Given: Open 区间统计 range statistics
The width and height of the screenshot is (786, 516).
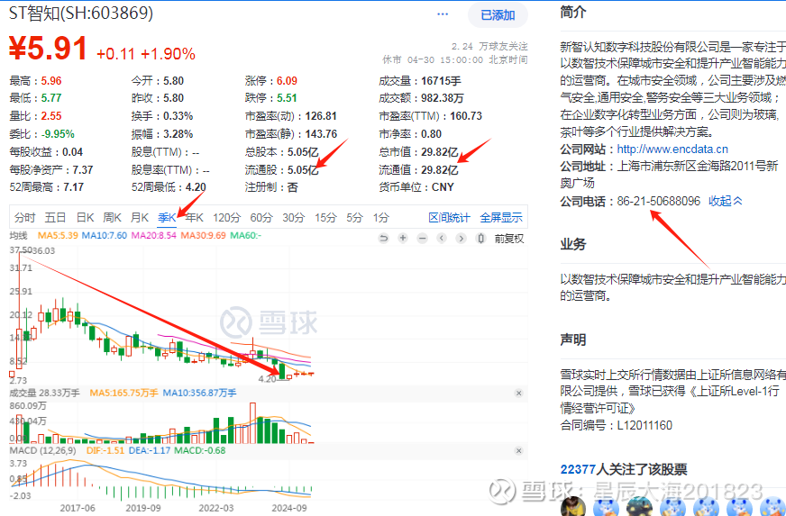Looking at the screenshot, I should [449, 218].
